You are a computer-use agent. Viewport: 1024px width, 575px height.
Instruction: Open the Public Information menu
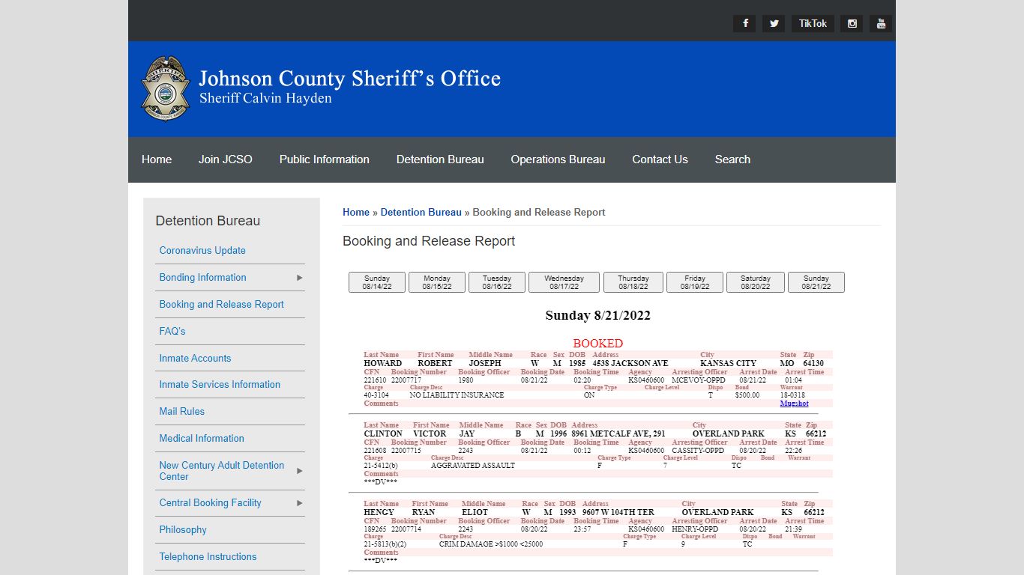[x=325, y=159]
